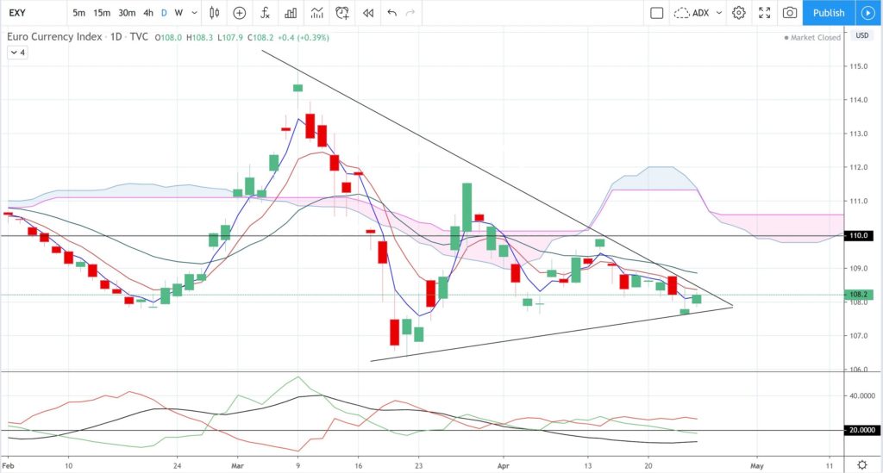Click the 115.0 price scale value

[x=858, y=66]
